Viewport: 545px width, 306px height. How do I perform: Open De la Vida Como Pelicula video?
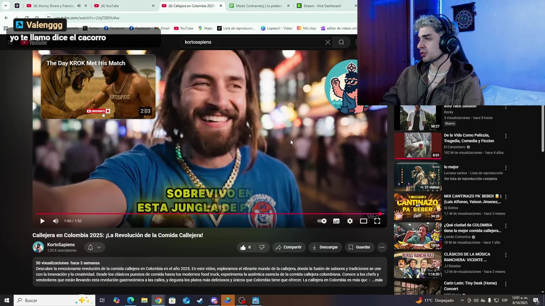coord(418,146)
